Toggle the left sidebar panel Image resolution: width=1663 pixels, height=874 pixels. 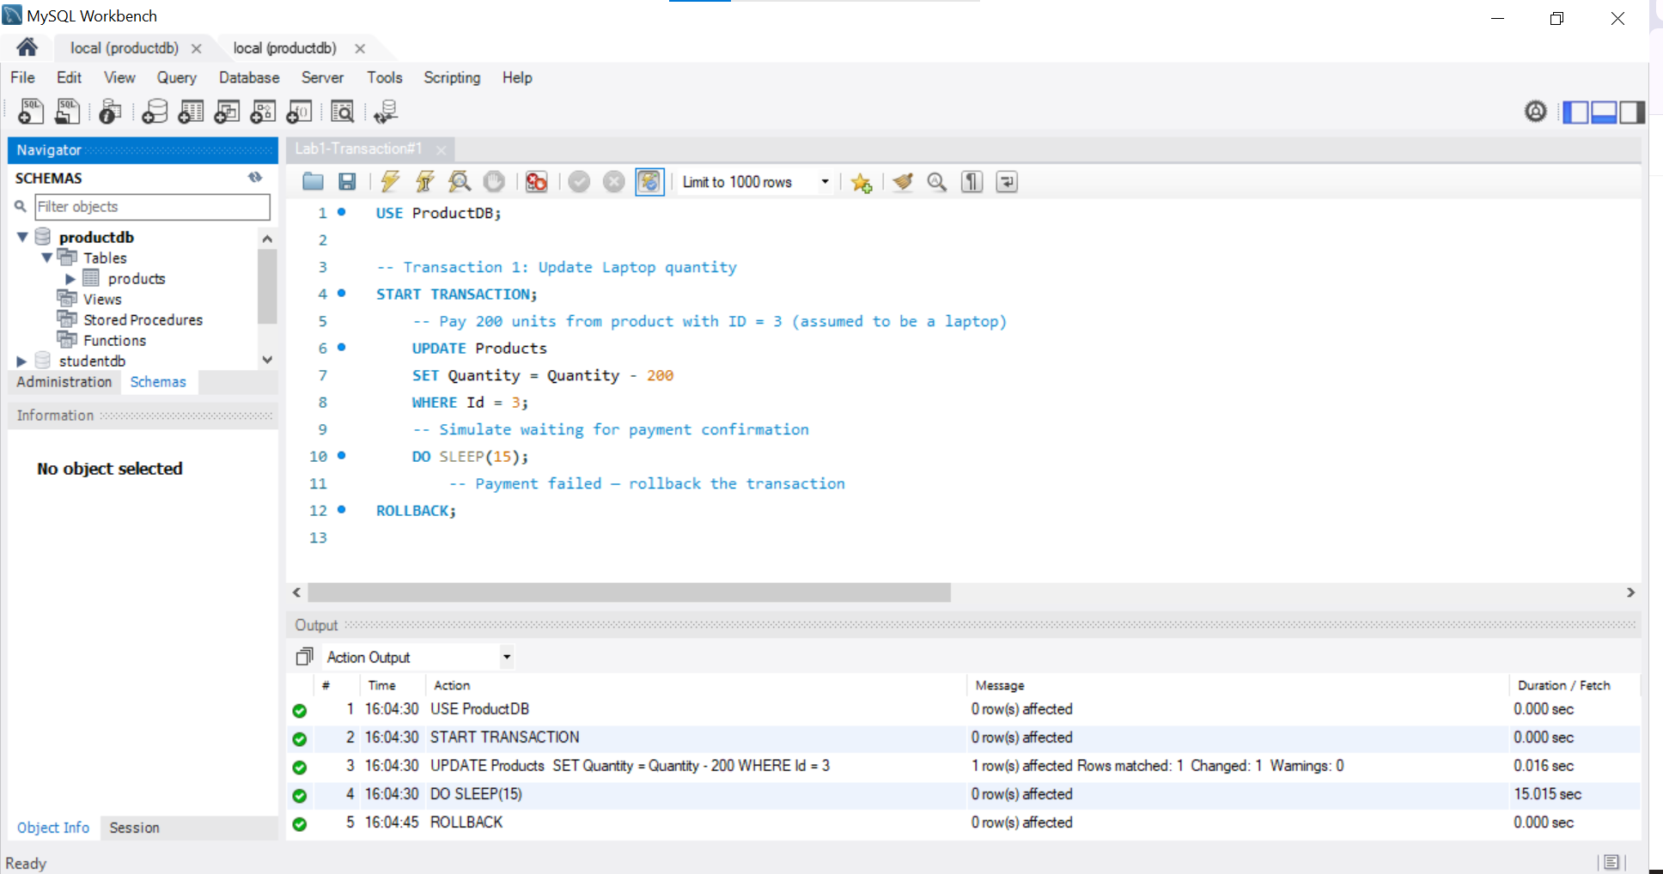1575,112
